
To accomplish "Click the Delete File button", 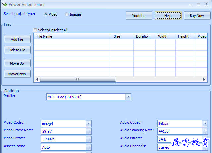I will (x=17, y=50).
